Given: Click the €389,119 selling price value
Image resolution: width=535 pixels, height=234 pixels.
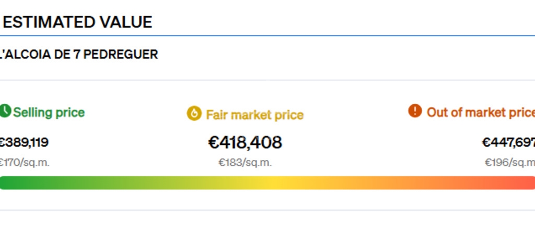Looking at the screenshot, I should 24,142.
